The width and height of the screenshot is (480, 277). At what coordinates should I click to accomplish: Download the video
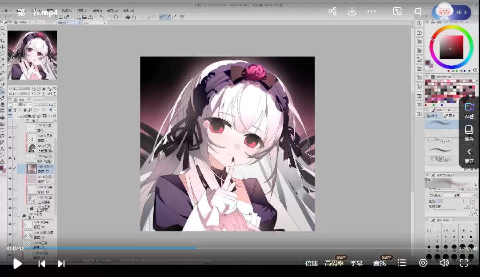pyautogui.click(x=352, y=11)
